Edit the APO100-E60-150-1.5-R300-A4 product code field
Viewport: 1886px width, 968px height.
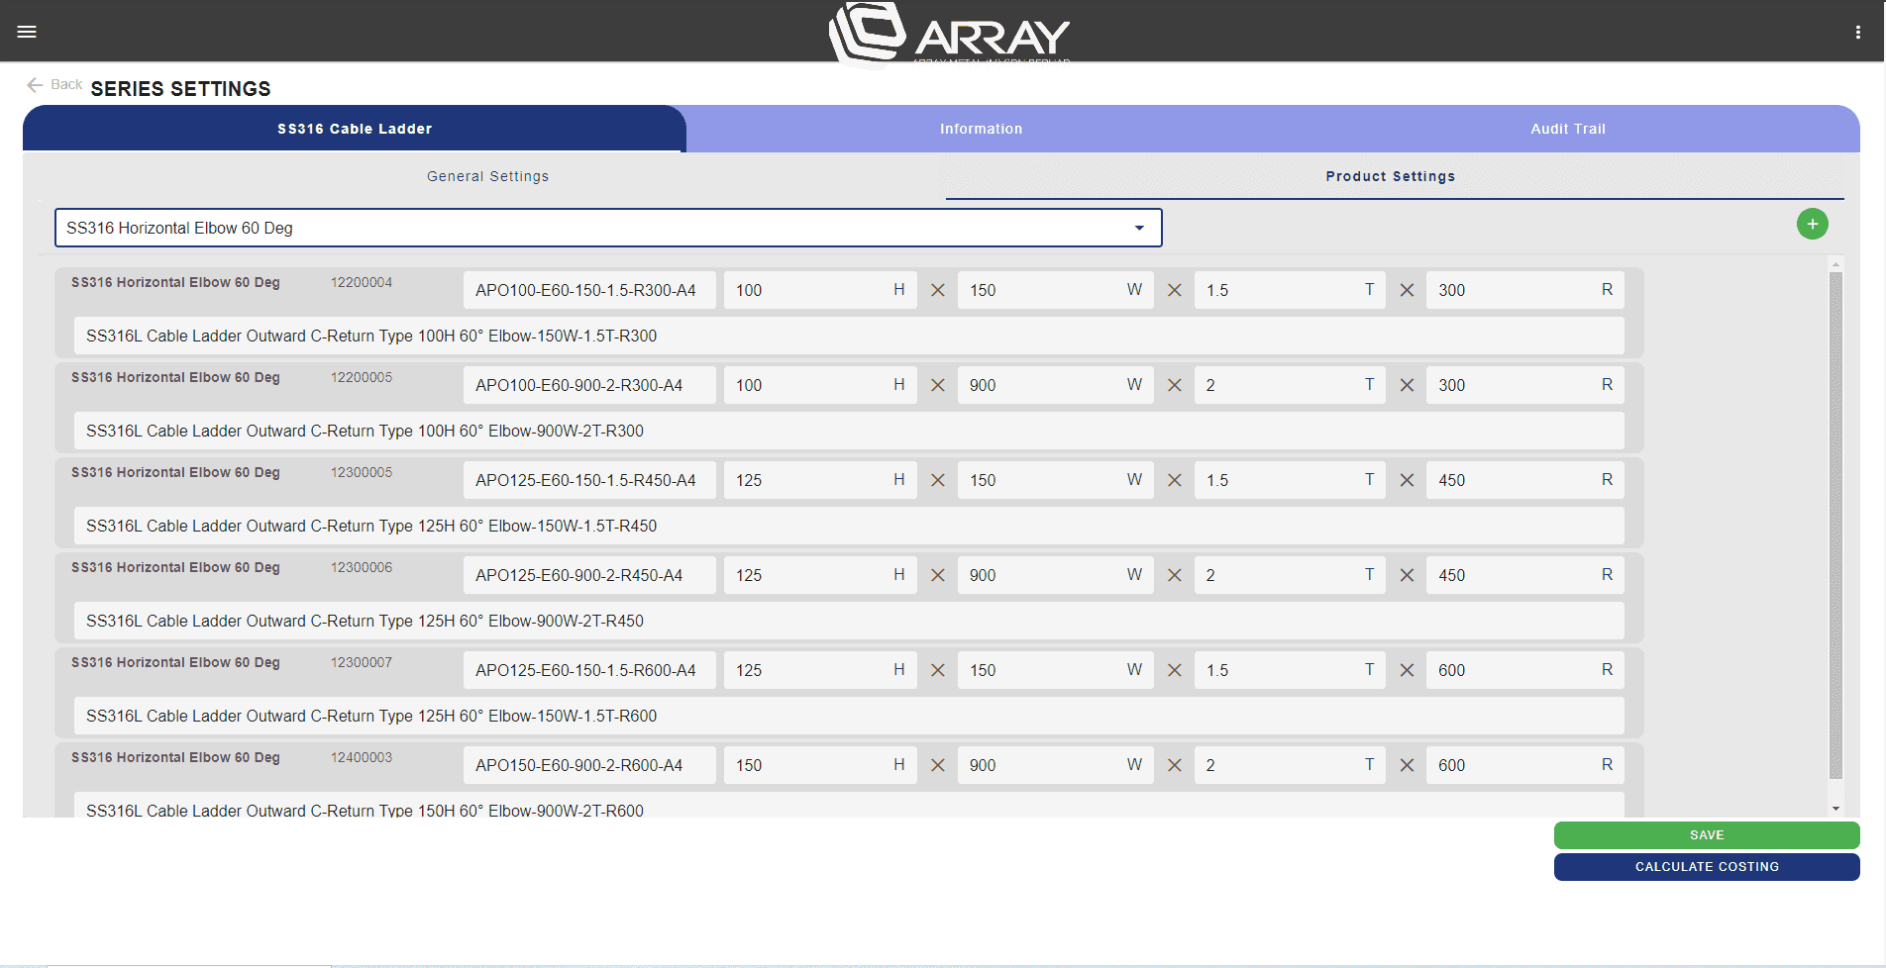pos(588,290)
